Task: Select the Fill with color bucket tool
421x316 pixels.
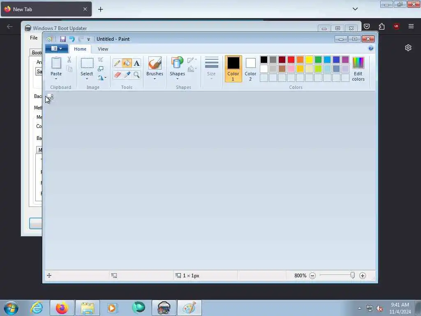Action: coord(127,63)
